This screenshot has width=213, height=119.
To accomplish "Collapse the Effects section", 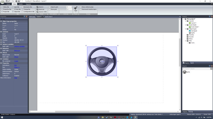I will pyautogui.click(x=1, y=53).
